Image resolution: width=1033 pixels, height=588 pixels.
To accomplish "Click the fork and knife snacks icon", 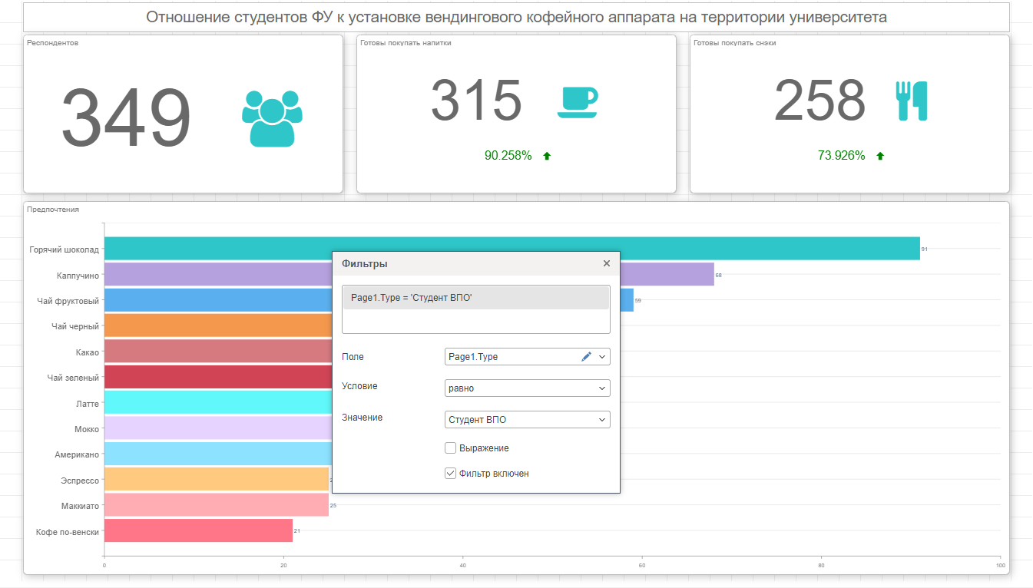I will click(912, 101).
